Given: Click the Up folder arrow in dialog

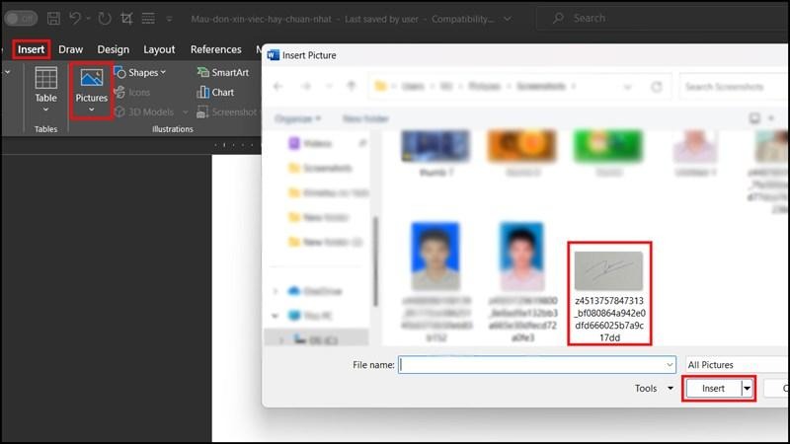Looking at the screenshot, I should [x=353, y=87].
